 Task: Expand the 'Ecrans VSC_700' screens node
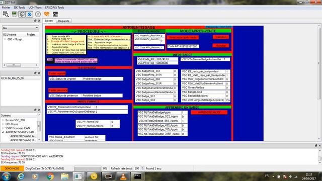point(3,120)
